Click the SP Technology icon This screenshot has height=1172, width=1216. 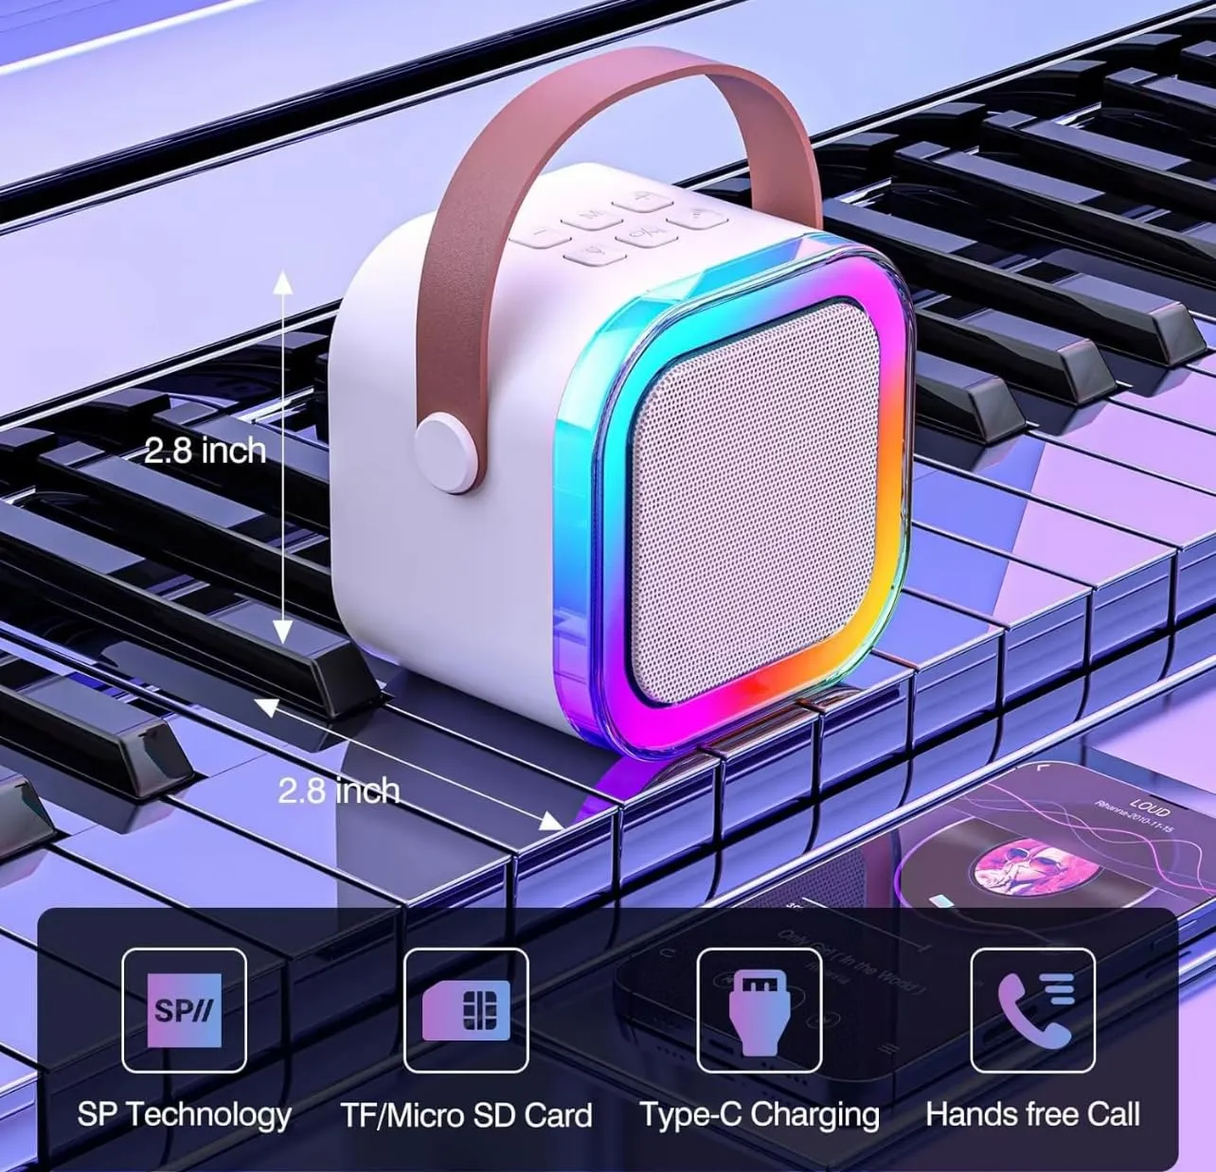click(185, 1009)
